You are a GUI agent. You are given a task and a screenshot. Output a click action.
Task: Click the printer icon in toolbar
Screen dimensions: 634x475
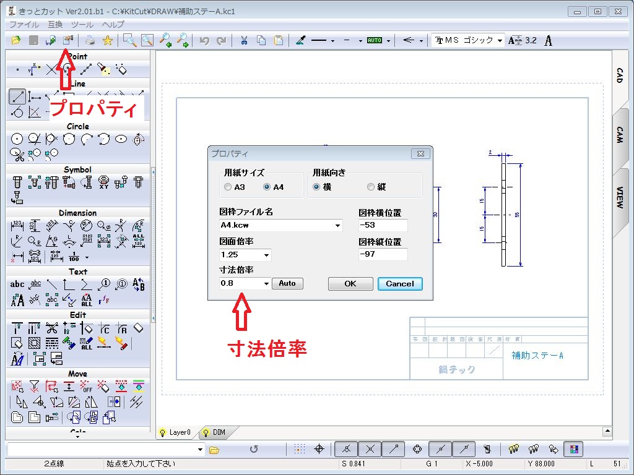coord(90,40)
